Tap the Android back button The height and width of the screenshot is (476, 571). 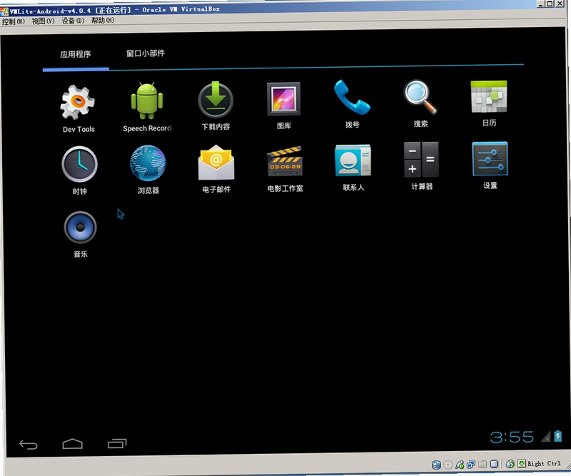[x=29, y=445]
